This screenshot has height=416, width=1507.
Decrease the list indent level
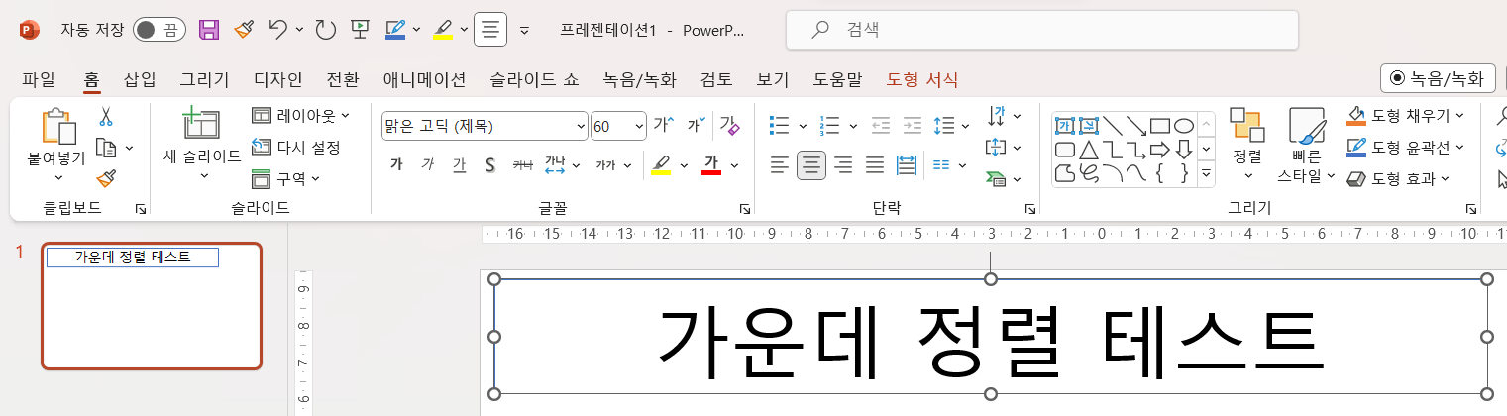click(880, 126)
